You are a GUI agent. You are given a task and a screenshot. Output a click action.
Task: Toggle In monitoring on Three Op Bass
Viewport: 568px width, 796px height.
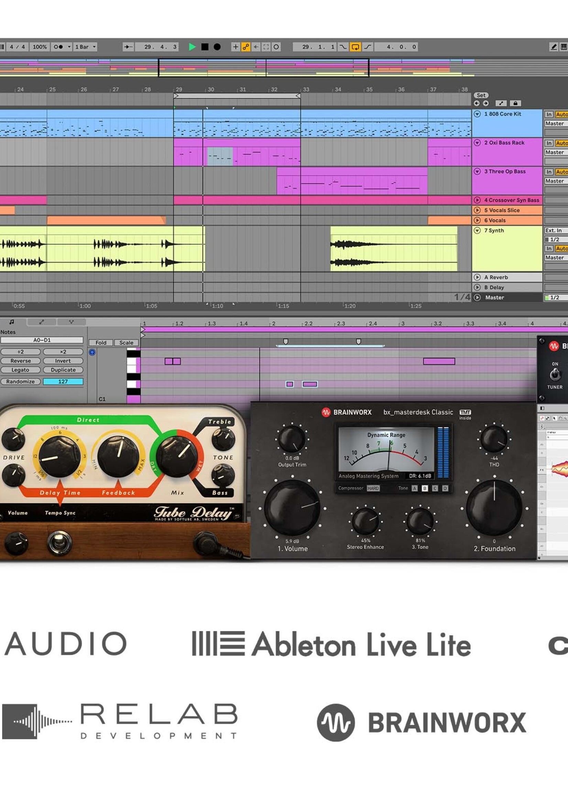pos(549,172)
